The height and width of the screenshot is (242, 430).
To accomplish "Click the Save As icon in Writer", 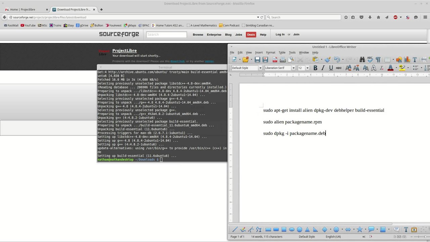I will point(265,59).
